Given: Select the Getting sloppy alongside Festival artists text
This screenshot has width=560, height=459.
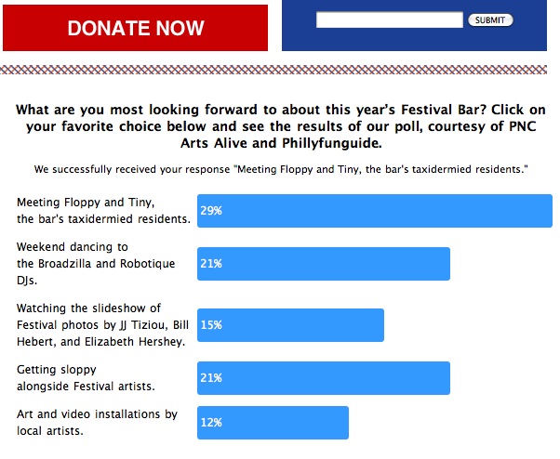Looking at the screenshot, I should 85,377.
